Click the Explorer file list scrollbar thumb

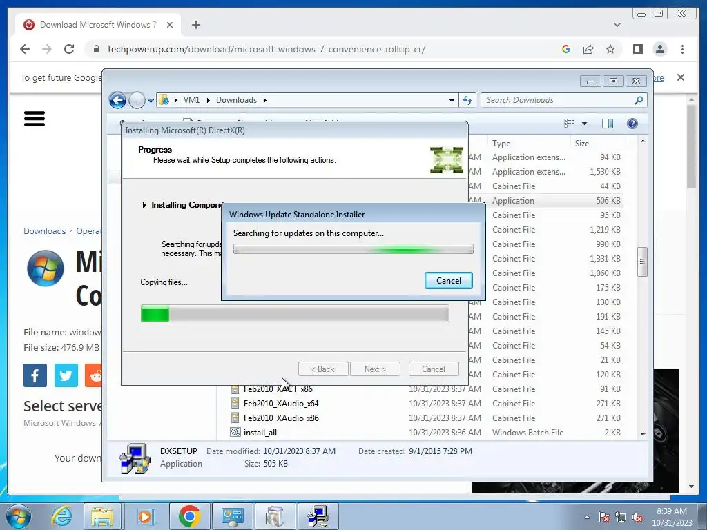click(x=643, y=262)
